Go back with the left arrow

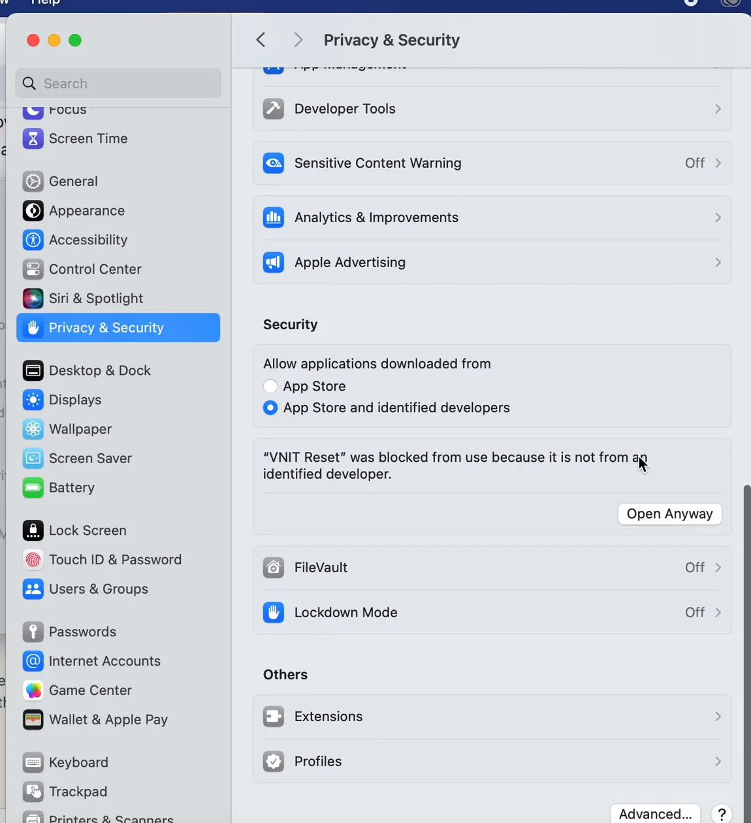261,40
